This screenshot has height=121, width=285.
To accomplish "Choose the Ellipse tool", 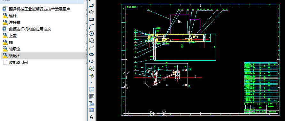I will [91, 54].
